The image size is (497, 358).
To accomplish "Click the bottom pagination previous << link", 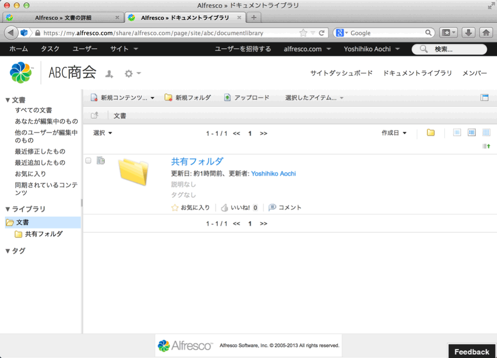I will [236, 224].
